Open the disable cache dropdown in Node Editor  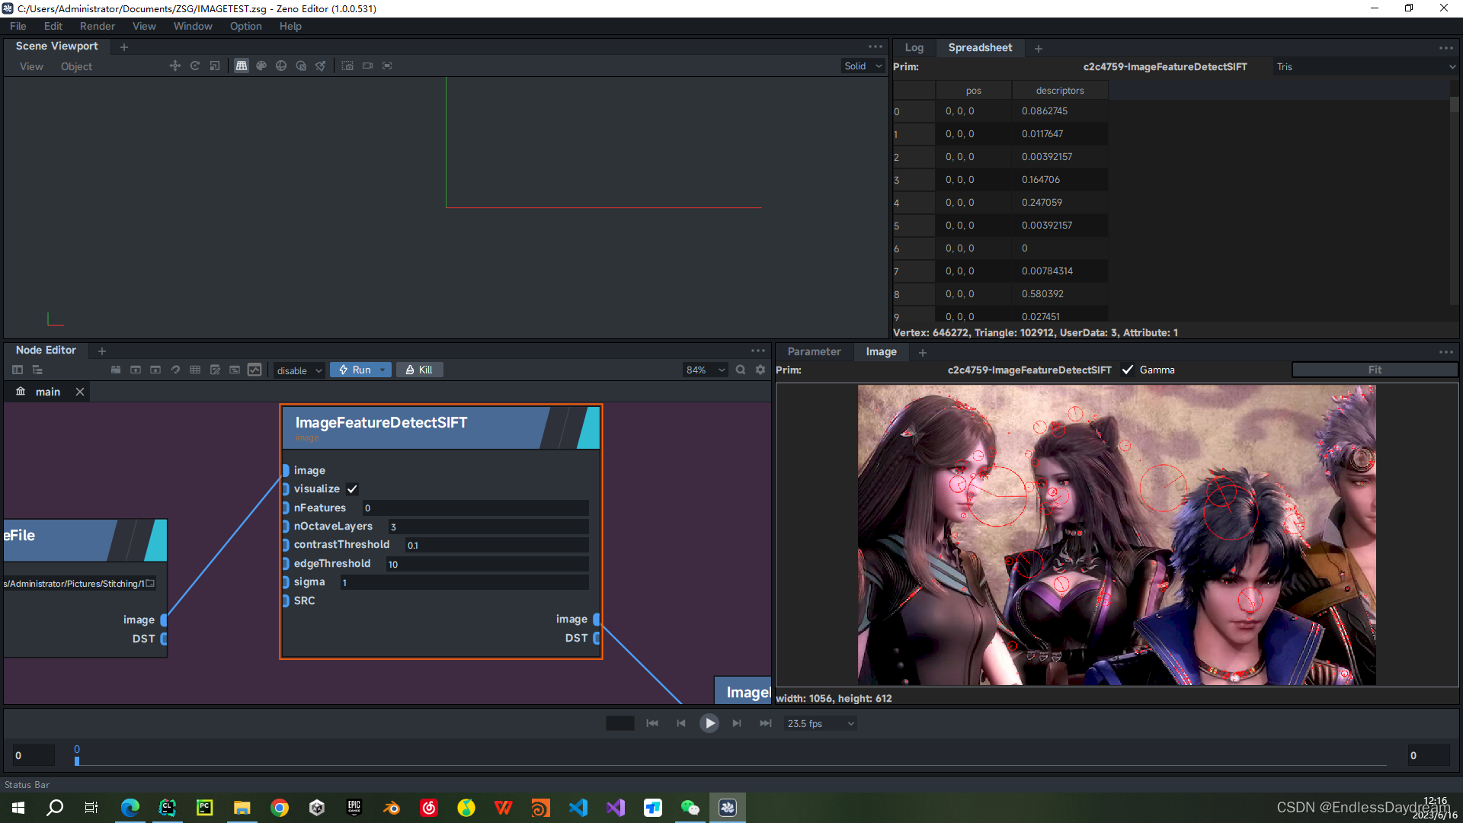(298, 370)
